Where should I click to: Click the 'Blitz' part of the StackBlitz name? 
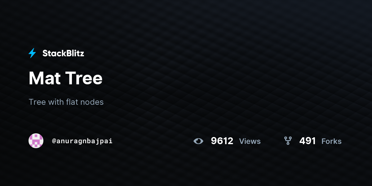tap(74, 53)
